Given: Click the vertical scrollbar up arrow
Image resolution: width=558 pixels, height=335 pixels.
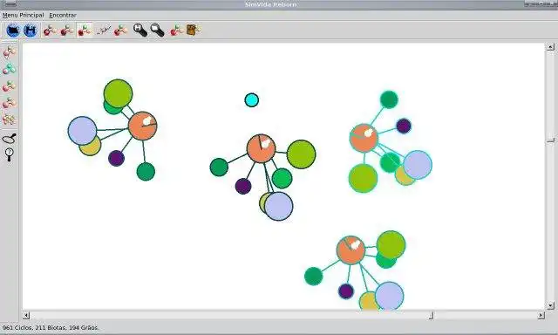Looking at the screenshot, I should (x=550, y=47).
